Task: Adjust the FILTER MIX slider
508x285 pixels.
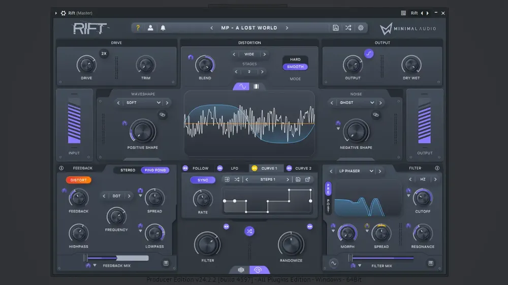Action: 382,258
